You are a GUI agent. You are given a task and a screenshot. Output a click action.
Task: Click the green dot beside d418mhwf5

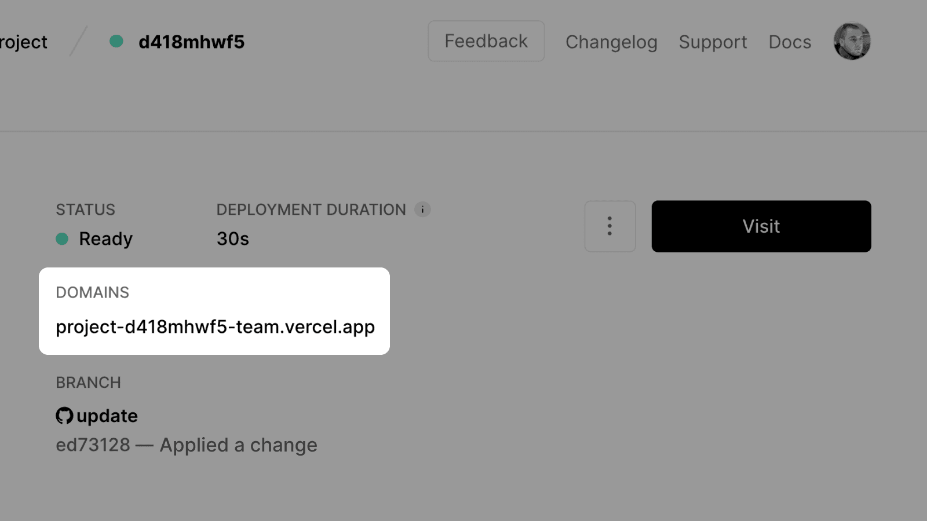click(116, 41)
